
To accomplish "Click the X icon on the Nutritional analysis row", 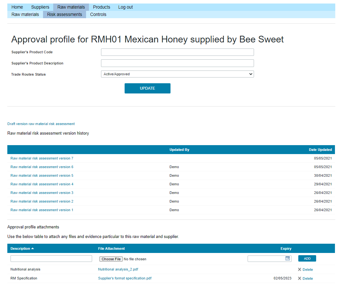I will (x=300, y=270).
